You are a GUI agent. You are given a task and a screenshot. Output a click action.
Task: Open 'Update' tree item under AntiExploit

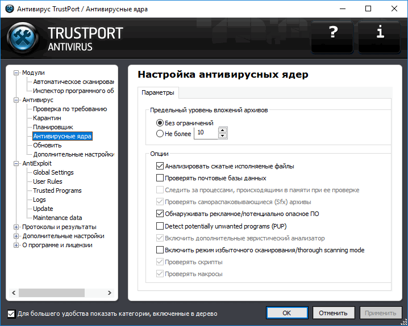[x=43, y=209]
